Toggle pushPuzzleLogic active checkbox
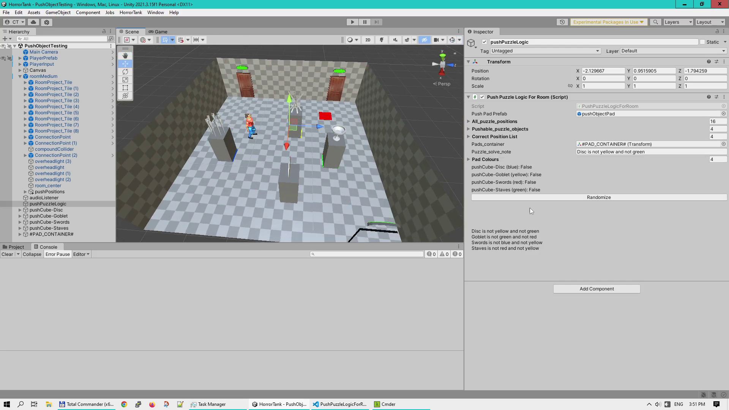 [x=484, y=42]
